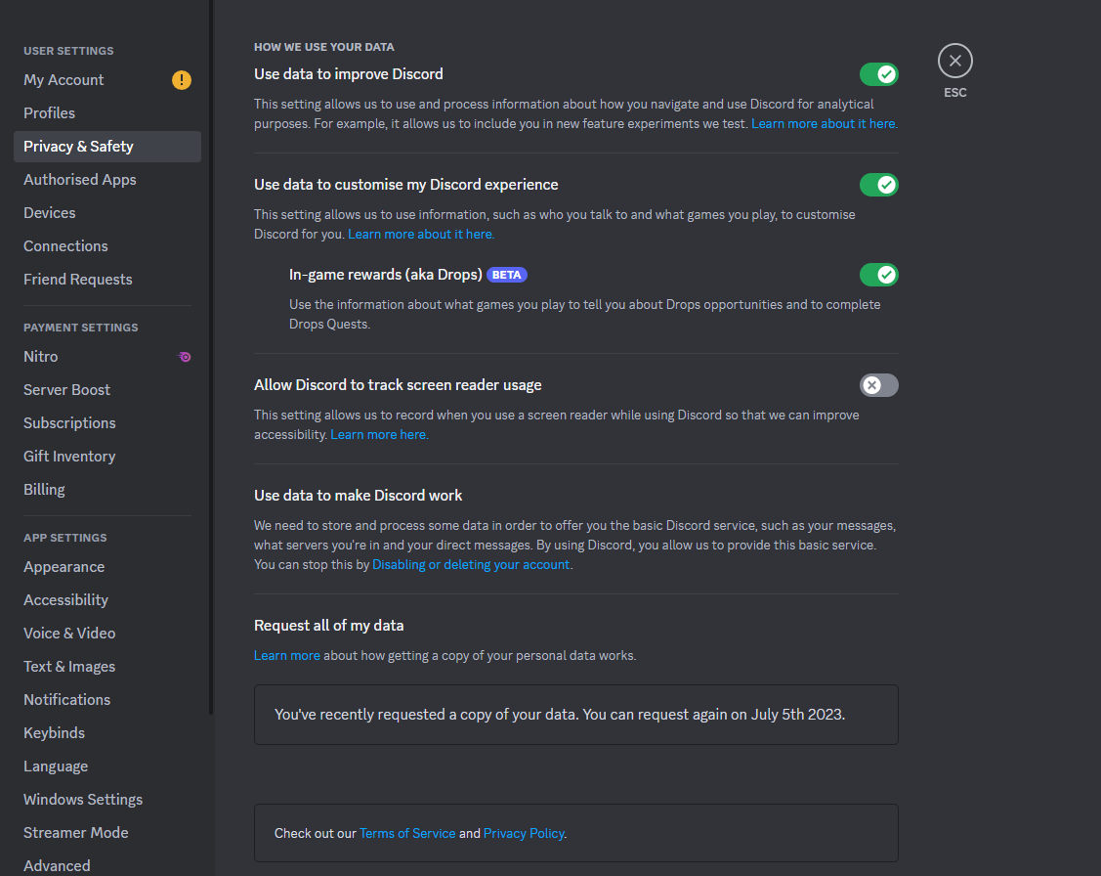Open the Privacy Policy link

(524, 834)
